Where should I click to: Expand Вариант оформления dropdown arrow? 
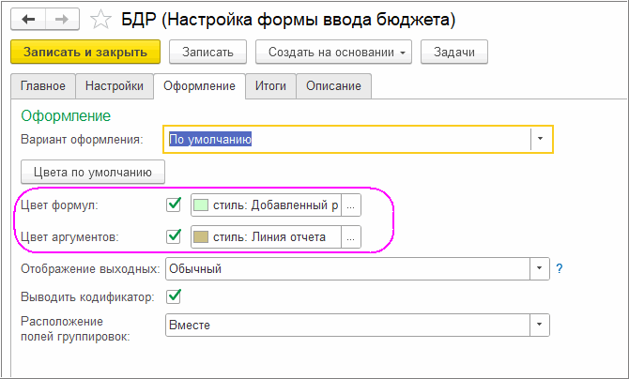541,140
